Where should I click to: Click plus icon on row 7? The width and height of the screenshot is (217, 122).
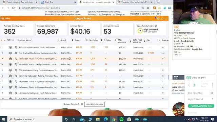[x=11, y=82]
